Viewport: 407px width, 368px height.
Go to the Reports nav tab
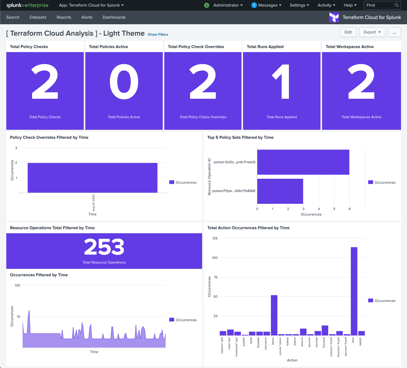pyautogui.click(x=64, y=17)
